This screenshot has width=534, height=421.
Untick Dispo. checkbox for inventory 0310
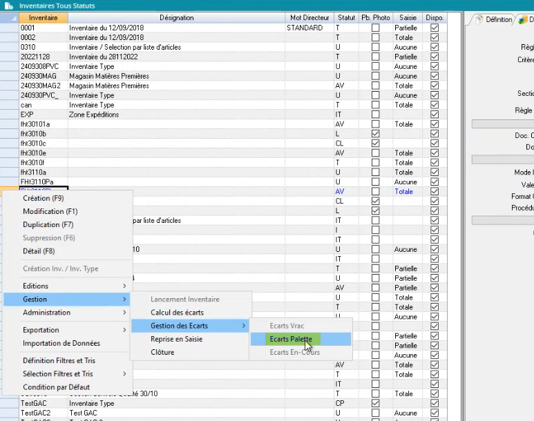pos(435,48)
